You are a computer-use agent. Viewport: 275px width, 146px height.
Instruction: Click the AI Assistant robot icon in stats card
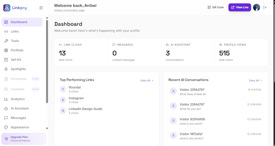pyautogui.click(x=167, y=45)
